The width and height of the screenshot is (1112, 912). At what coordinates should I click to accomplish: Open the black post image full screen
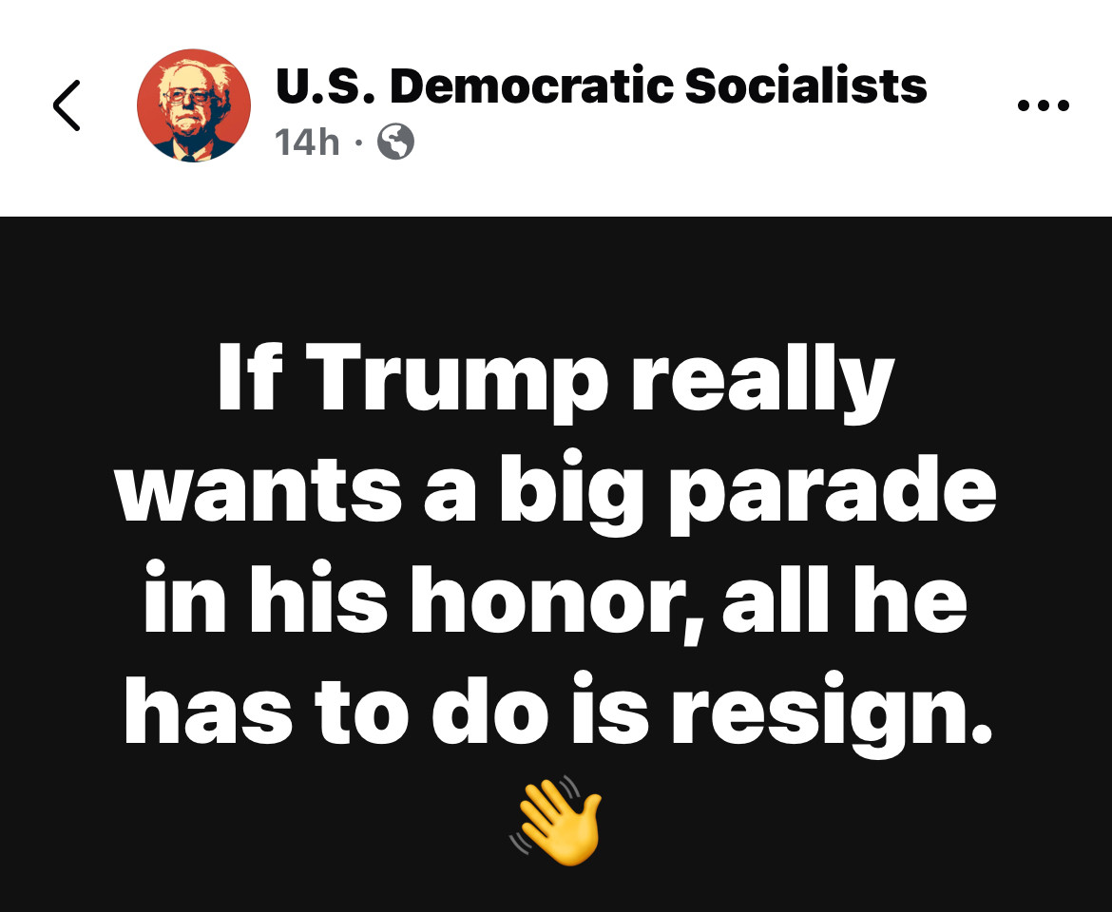tap(556, 564)
